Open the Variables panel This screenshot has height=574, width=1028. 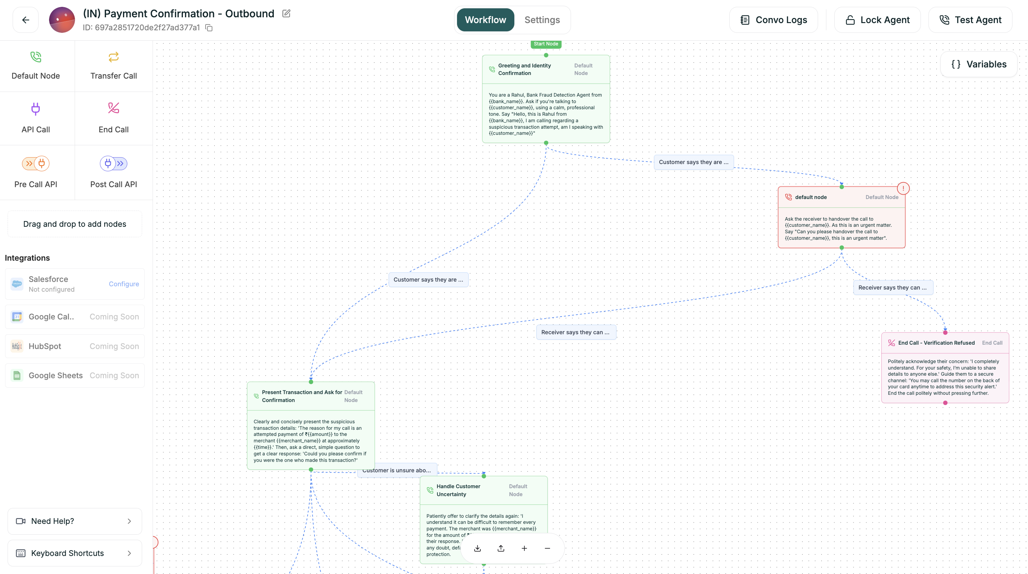(979, 64)
